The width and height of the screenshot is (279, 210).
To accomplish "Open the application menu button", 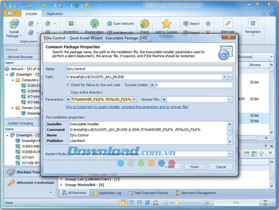I will tap(12, 13).
